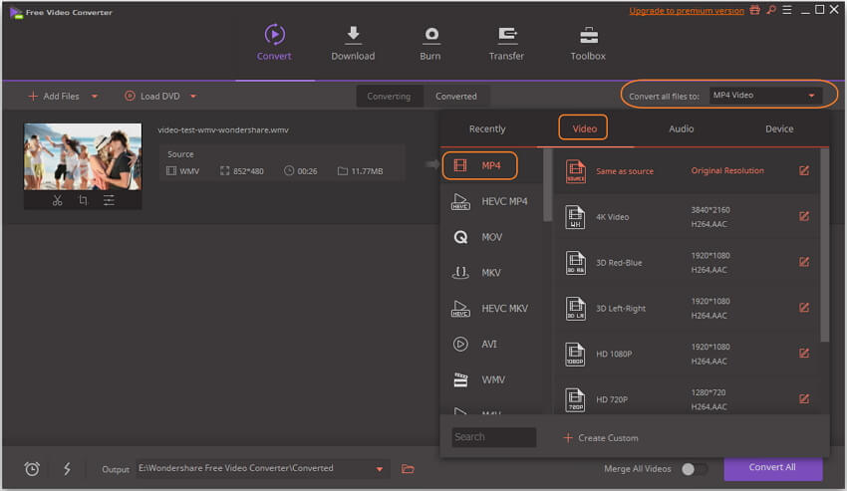This screenshot has height=491, width=847.
Task: Switch to the Audio tab
Action: pos(682,129)
